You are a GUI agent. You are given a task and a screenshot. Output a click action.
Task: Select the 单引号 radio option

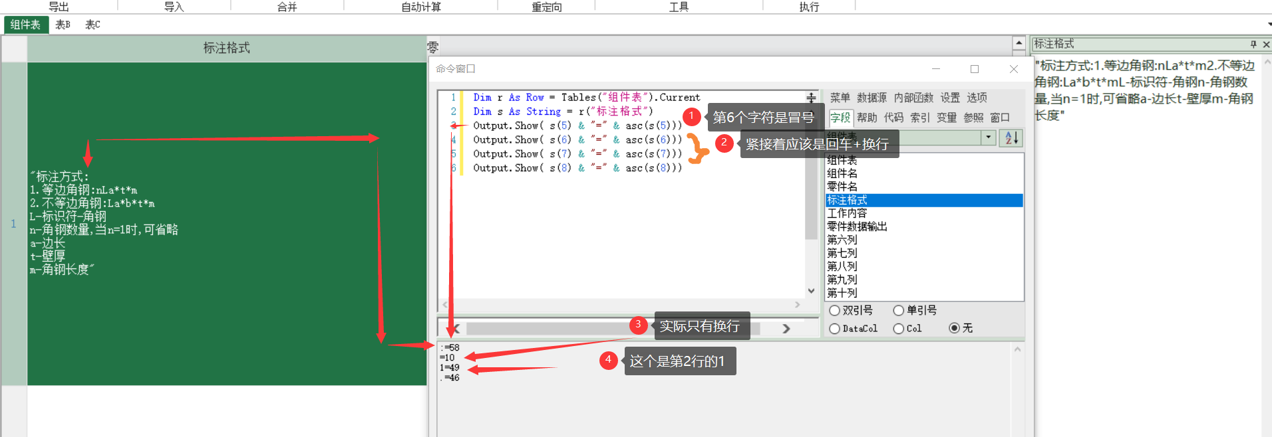899,310
